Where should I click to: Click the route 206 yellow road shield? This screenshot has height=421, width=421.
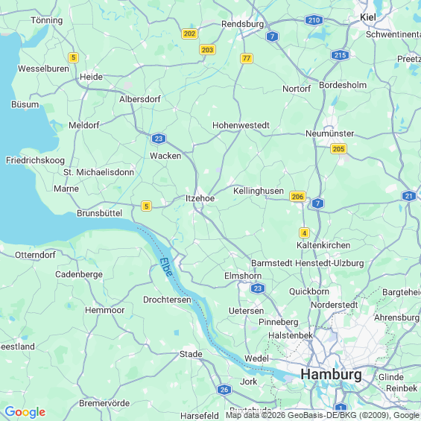tap(297, 197)
